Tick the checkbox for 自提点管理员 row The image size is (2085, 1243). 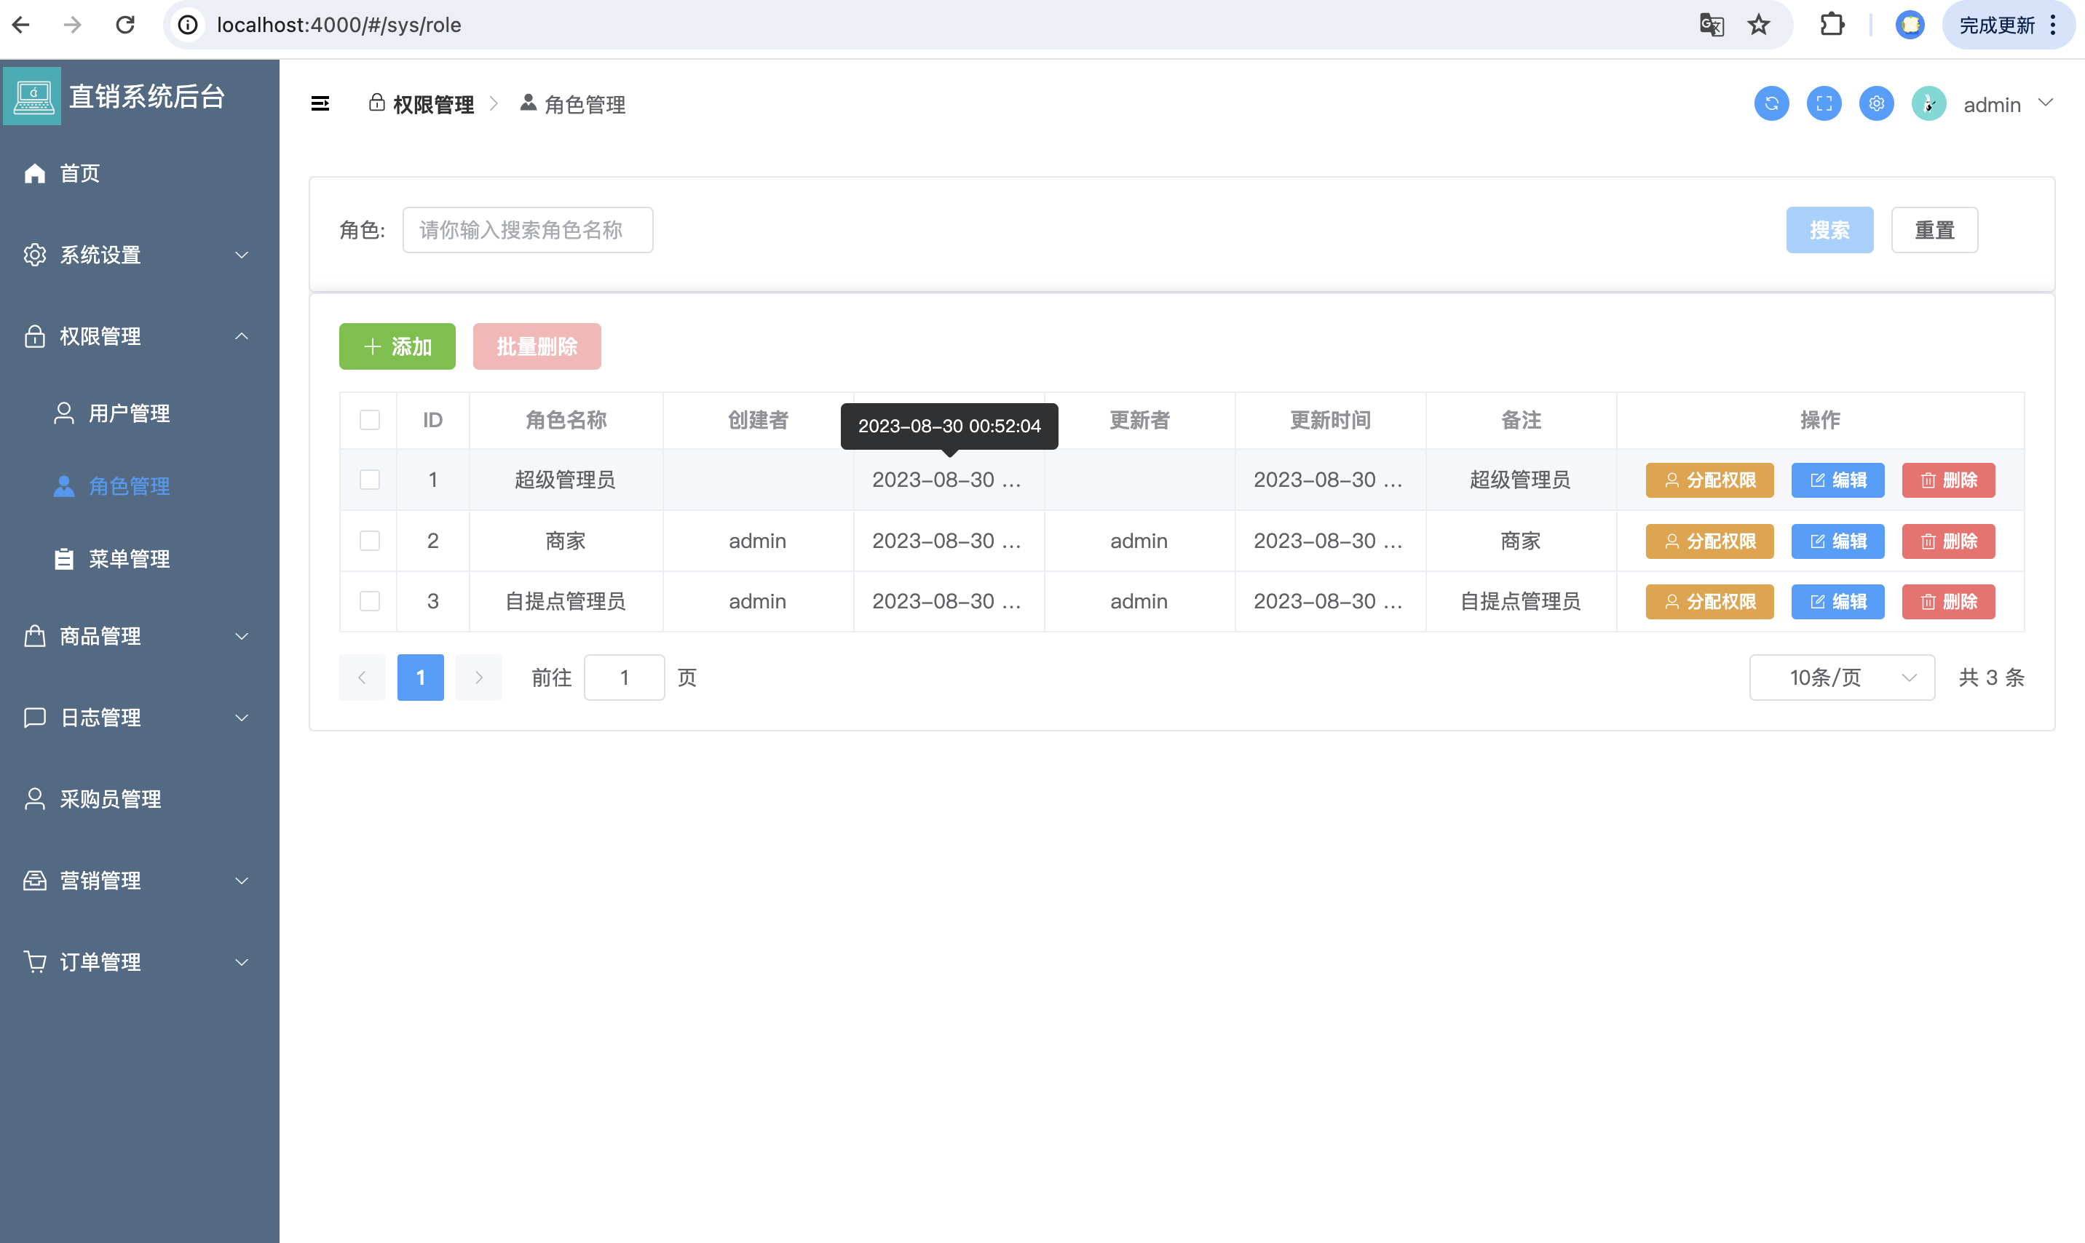[x=369, y=601]
